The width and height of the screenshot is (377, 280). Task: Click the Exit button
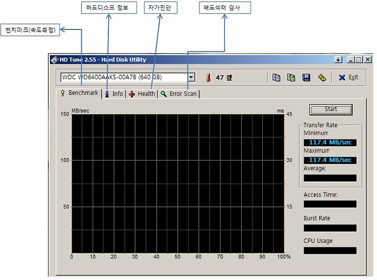click(348, 78)
